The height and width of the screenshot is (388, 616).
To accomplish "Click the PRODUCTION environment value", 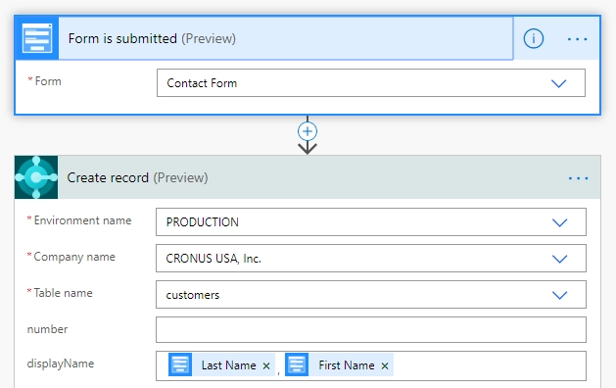I will 203,222.
